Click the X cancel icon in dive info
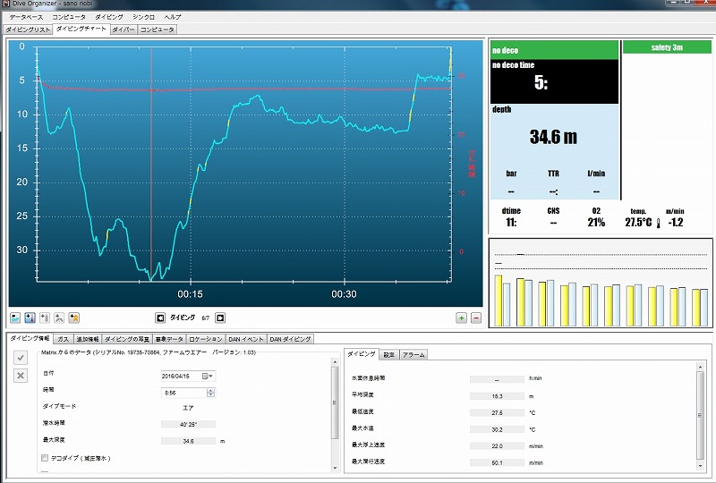This screenshot has width=716, height=483. pos(21,375)
